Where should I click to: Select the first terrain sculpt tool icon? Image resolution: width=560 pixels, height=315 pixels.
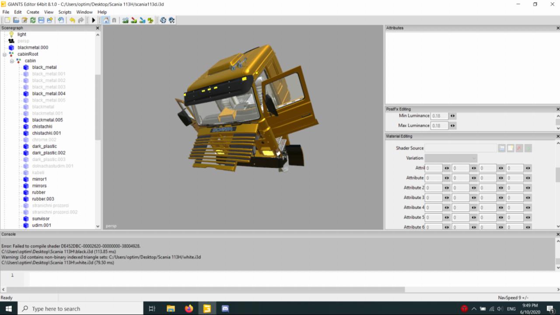click(x=125, y=20)
